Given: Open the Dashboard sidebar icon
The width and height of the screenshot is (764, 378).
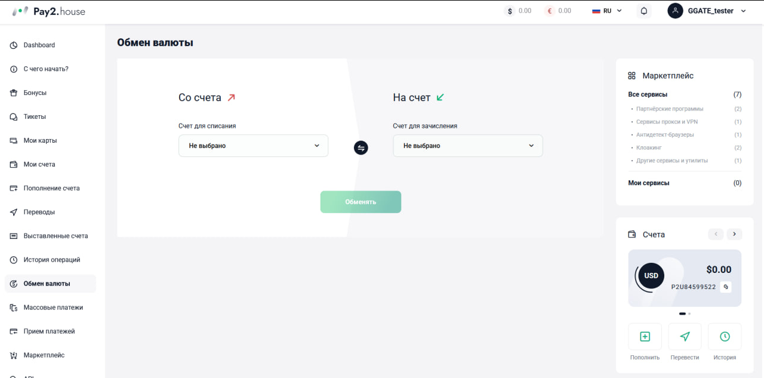Looking at the screenshot, I should tap(14, 45).
